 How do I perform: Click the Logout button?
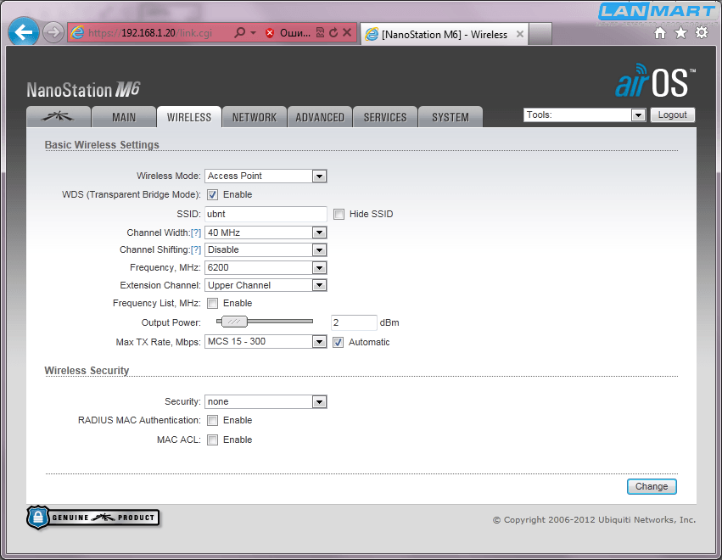click(x=672, y=115)
